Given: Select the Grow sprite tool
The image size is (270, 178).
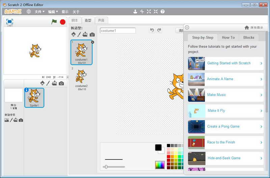Looking at the screenshot, I should [x=149, y=11].
